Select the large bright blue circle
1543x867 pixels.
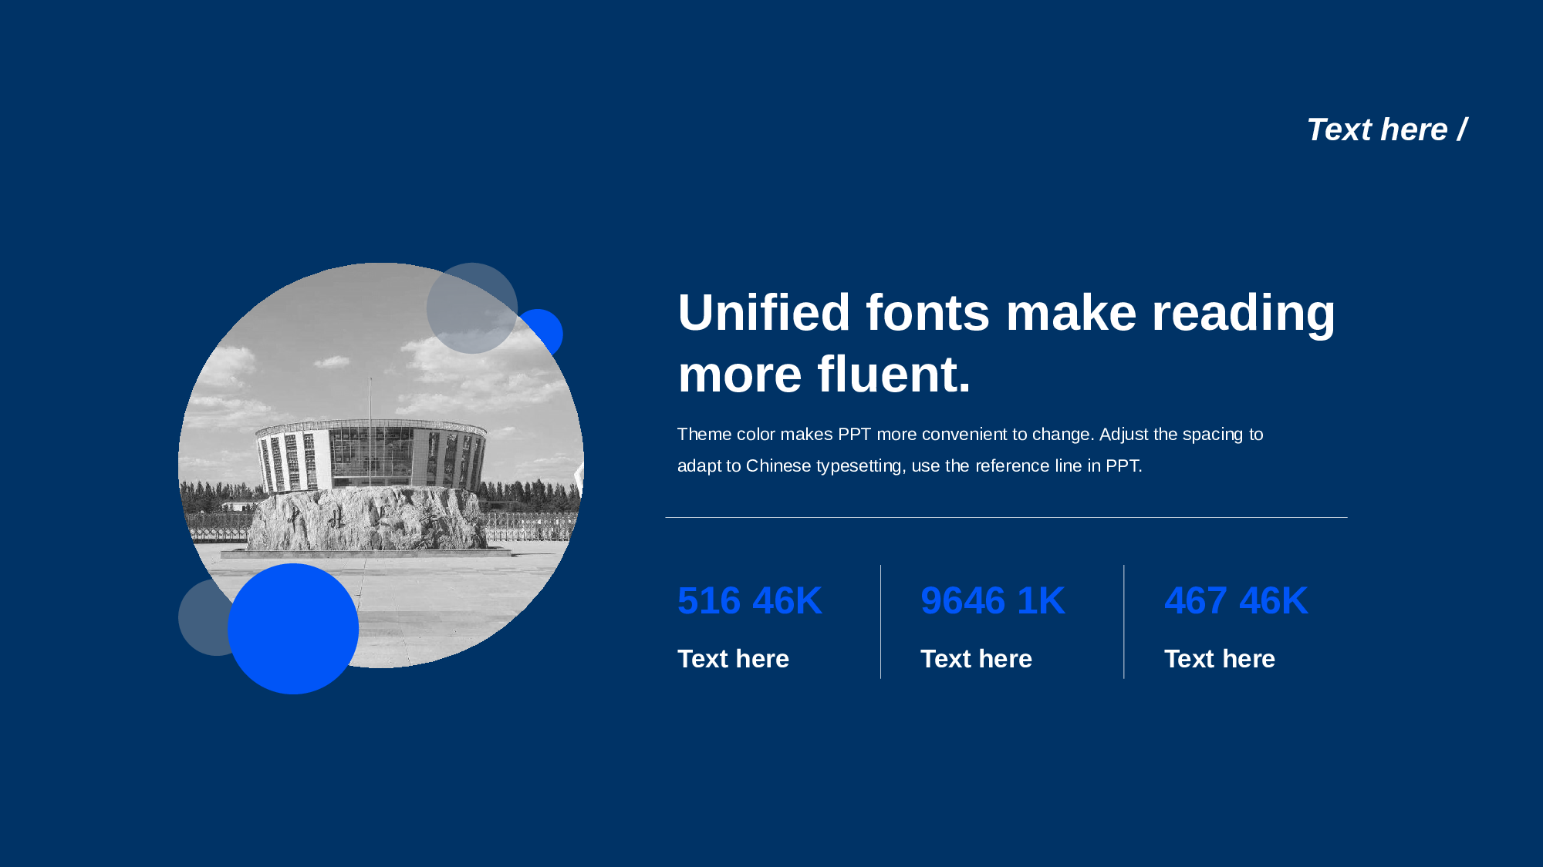pos(293,629)
